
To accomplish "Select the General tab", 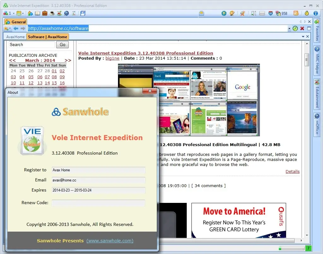I will click(16, 22).
